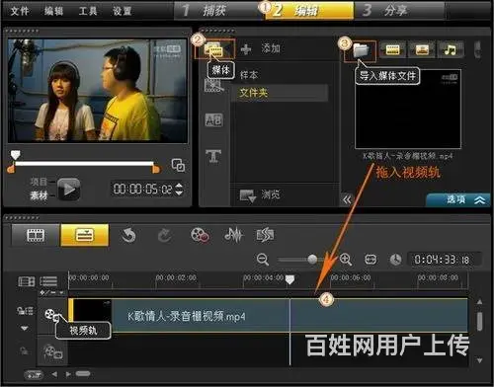Toggle show videos filter icon
Viewport: 494px width, 387px height.
click(392, 49)
